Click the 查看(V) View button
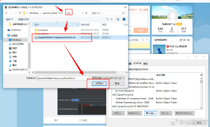The width and height of the screenshot is (210, 127). pos(118,113)
